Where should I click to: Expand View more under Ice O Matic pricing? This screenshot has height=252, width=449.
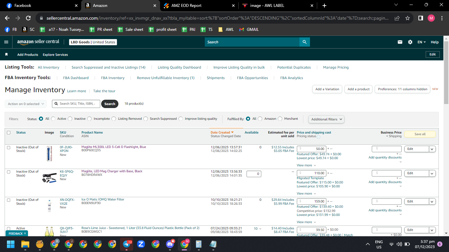point(306,222)
